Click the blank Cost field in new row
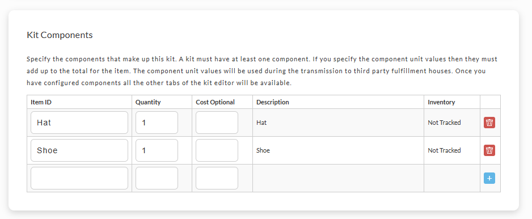This screenshot has height=219, width=532. click(217, 178)
